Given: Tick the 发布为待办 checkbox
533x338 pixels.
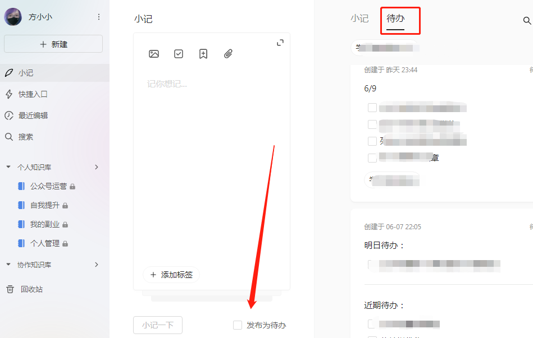Looking at the screenshot, I should 238,325.
